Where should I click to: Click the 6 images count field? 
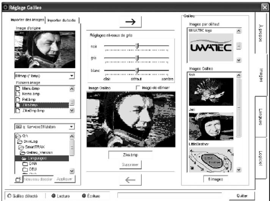pos(216,179)
